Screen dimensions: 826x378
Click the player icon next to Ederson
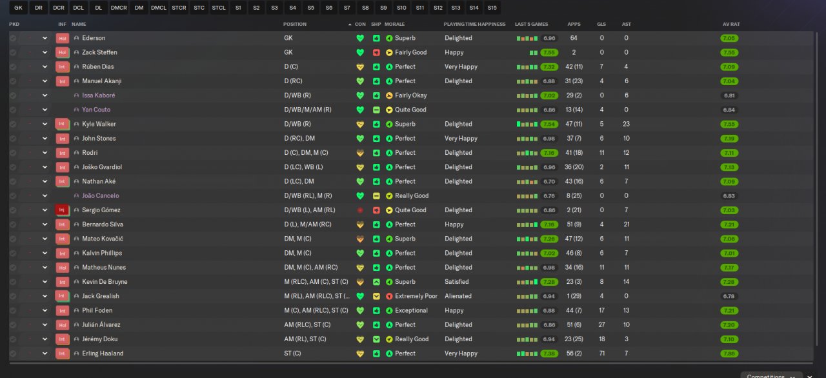77,38
